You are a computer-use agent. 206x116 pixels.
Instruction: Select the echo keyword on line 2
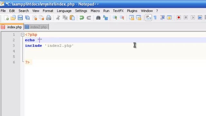pos(30,40)
